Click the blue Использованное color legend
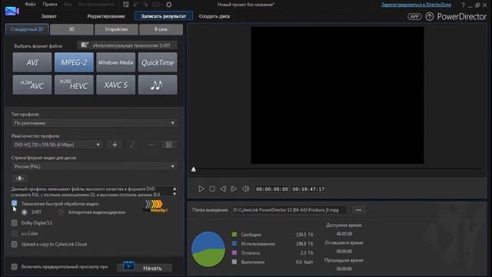Viewport: 492px width, 277px height. coord(234,243)
